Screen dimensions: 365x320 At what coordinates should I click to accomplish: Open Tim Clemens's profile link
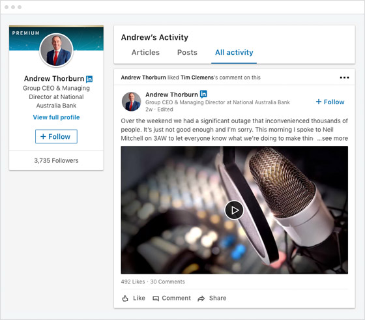point(197,78)
